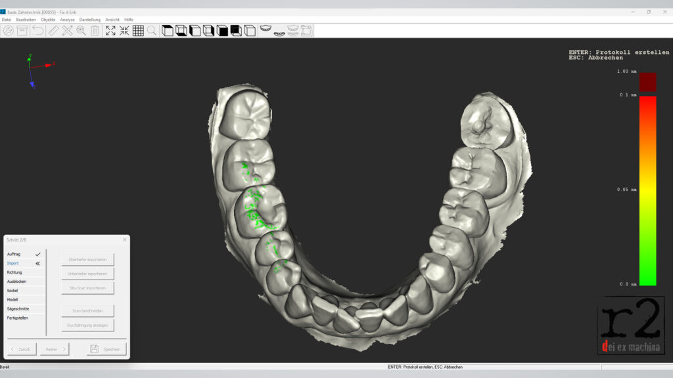
Task: Open the Darstellung menu
Action: [x=90, y=20]
